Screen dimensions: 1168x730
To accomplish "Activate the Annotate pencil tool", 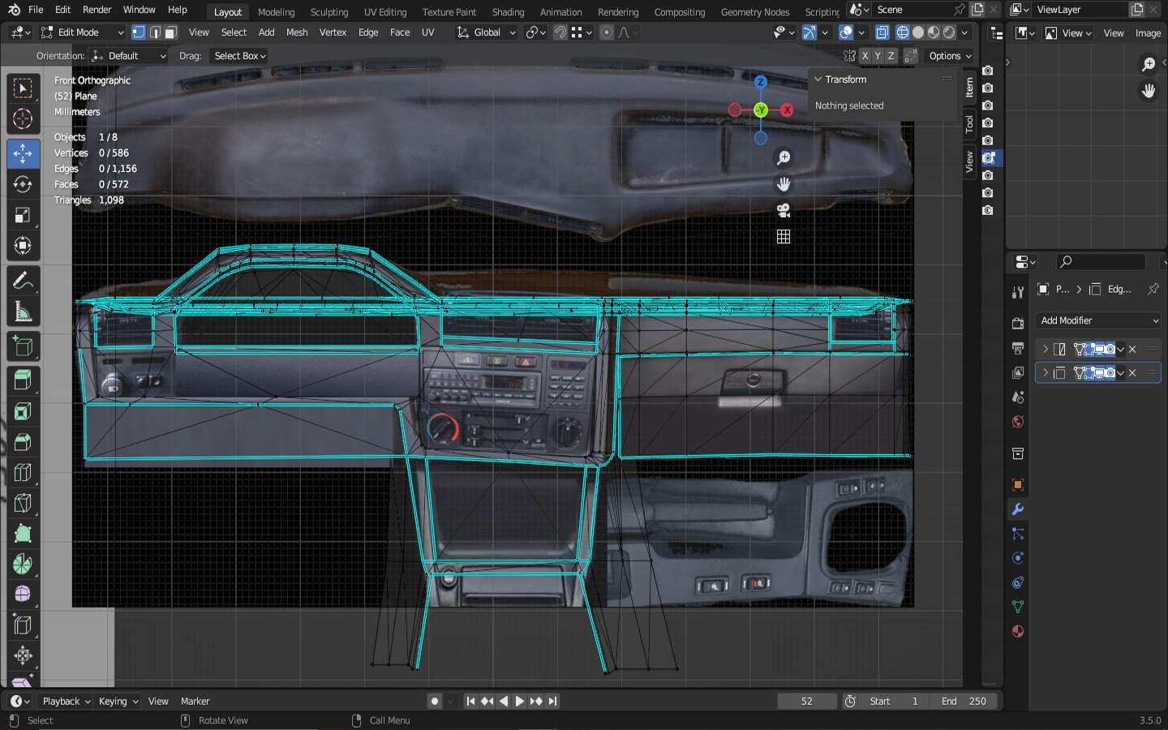I will tap(23, 281).
